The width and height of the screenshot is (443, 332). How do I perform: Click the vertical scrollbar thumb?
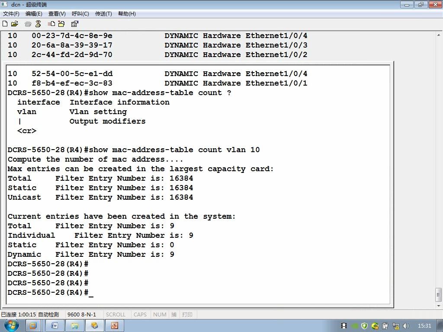coord(439,295)
